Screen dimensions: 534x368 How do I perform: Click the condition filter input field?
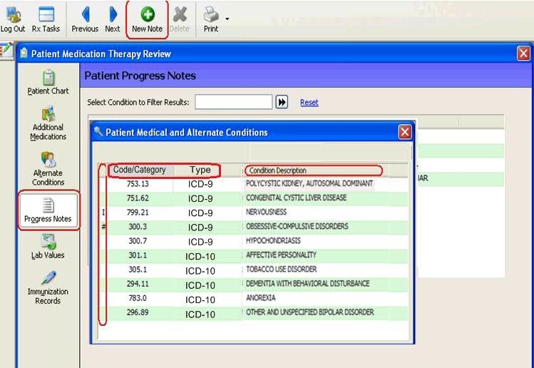point(233,103)
